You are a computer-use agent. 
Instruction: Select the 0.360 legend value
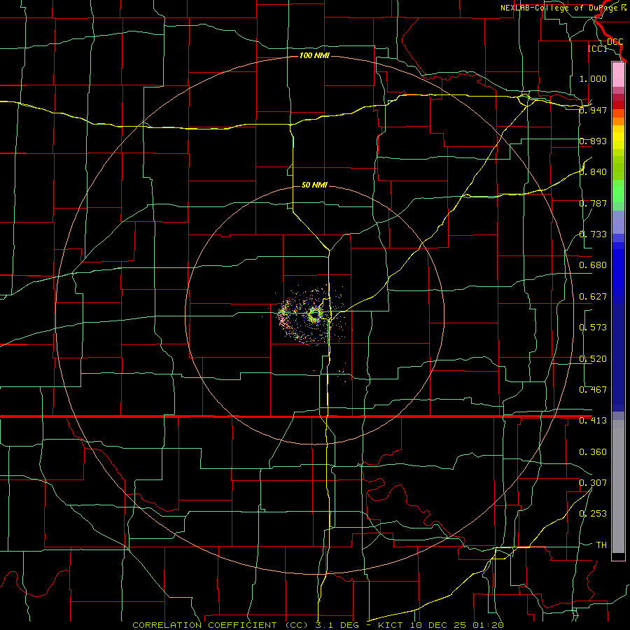593,452
